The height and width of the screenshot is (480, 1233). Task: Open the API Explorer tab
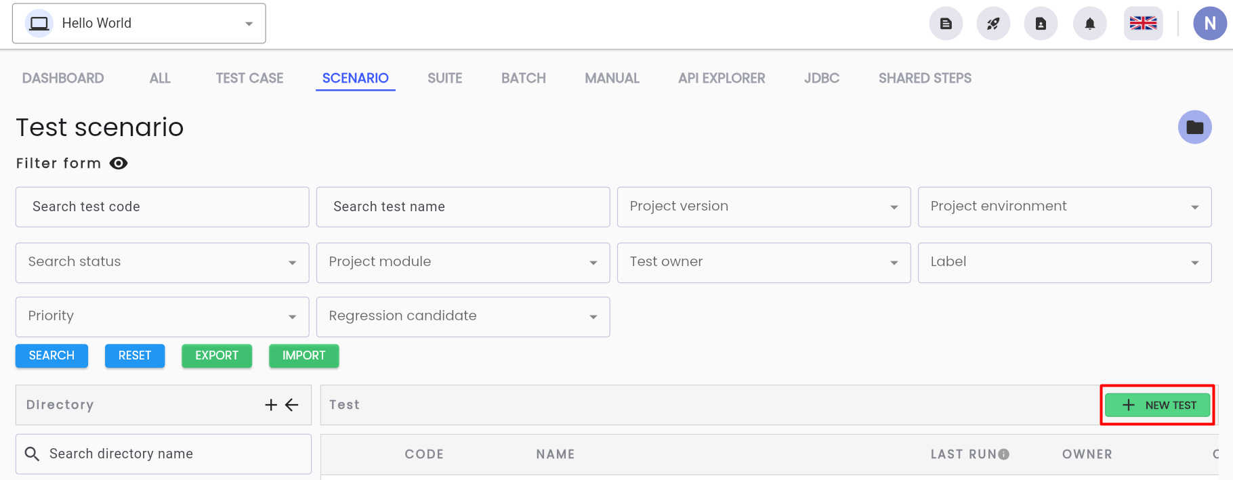(x=722, y=79)
